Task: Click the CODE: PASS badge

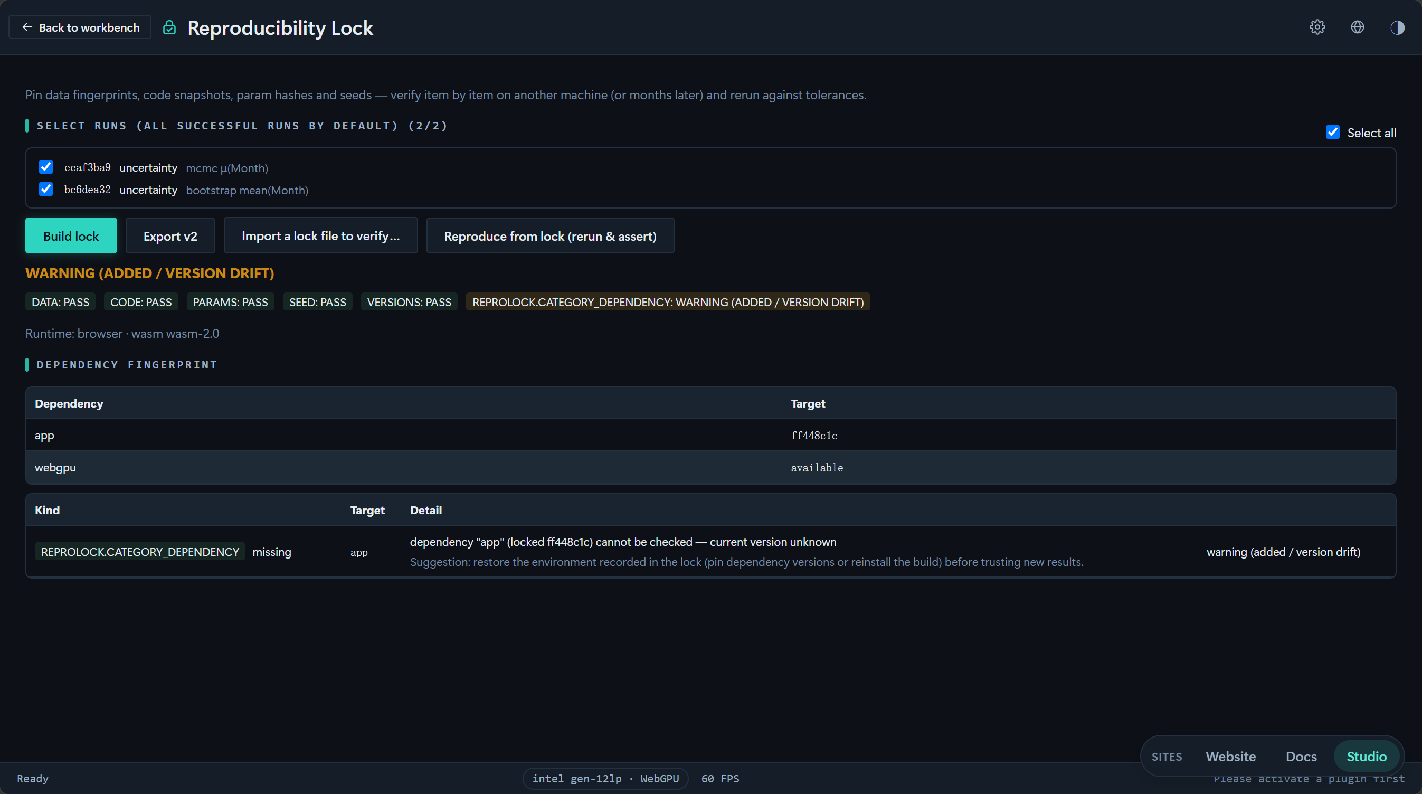Action: point(141,302)
